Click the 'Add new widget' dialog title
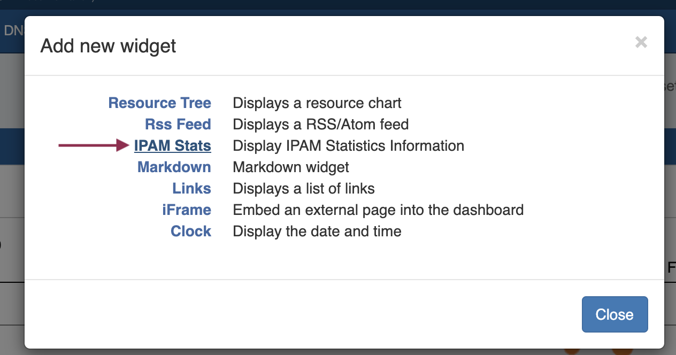The image size is (676, 355). click(x=108, y=46)
